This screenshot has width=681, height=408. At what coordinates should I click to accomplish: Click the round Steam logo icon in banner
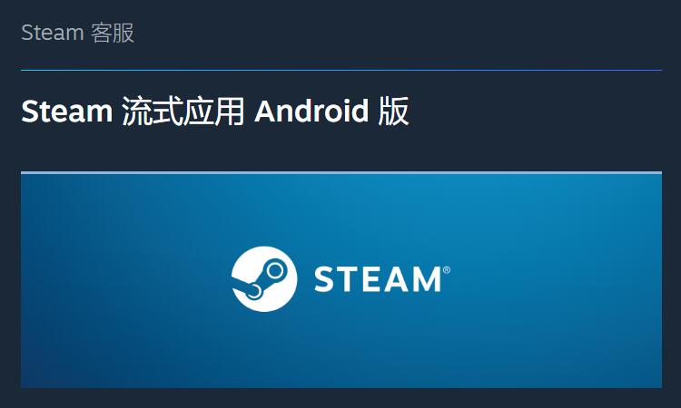pyautogui.click(x=264, y=278)
